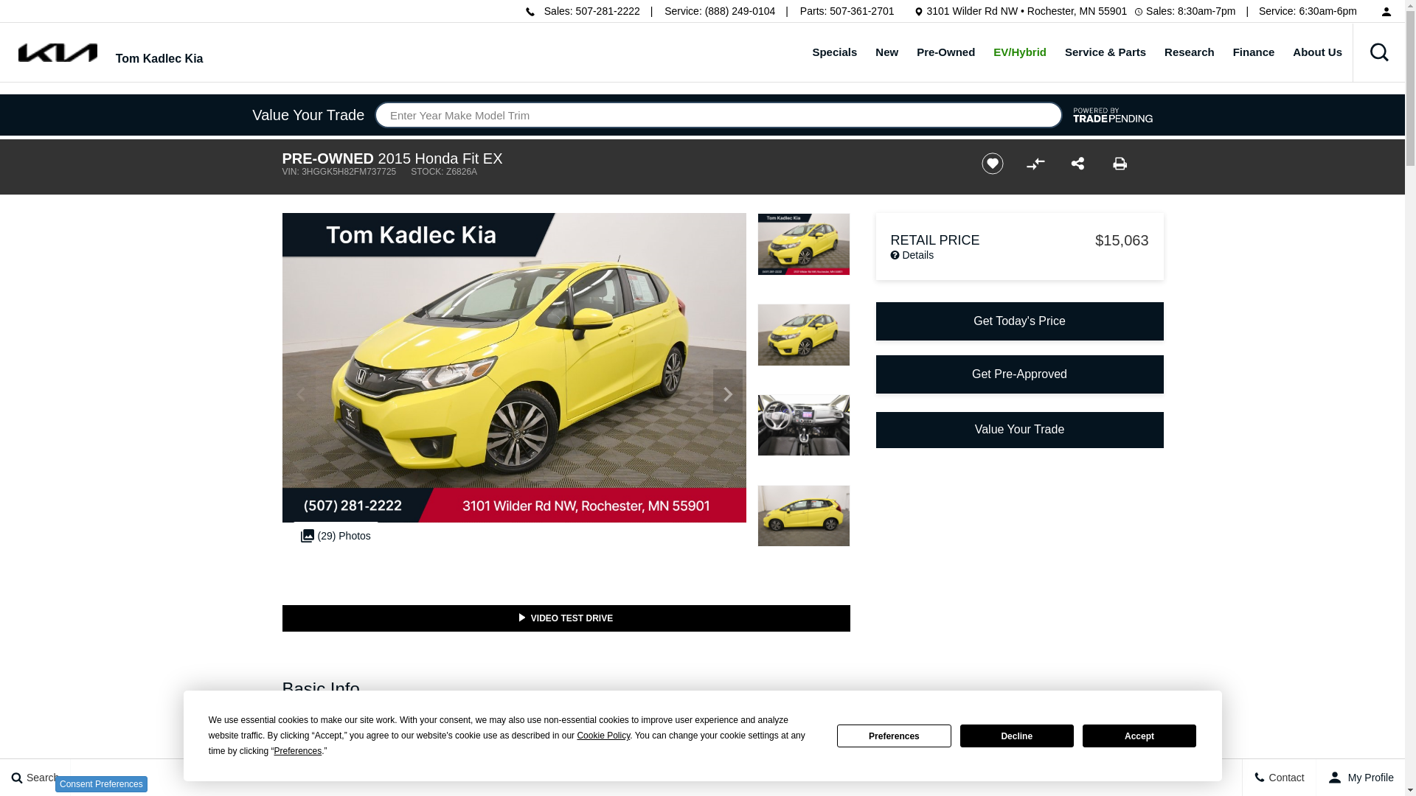This screenshot has height=796, width=1416.
Task: Click Tom Kadlec Kia dealership name
Action: (159, 59)
